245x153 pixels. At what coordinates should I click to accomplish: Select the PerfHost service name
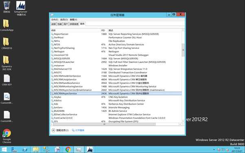pos(59,37)
